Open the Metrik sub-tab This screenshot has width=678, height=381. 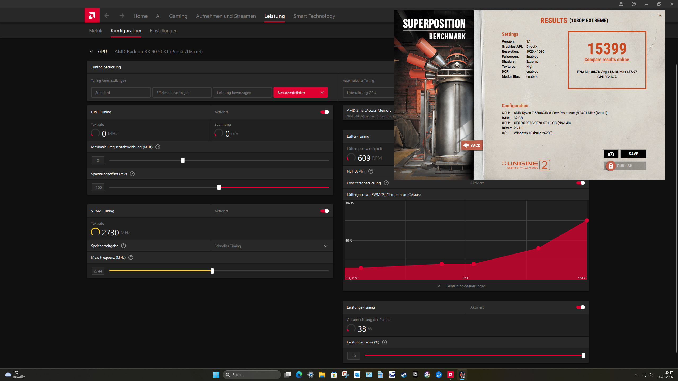[95, 31]
